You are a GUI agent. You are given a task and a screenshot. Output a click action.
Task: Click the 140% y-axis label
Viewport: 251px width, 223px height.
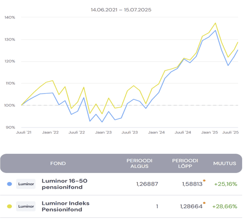(10, 17)
